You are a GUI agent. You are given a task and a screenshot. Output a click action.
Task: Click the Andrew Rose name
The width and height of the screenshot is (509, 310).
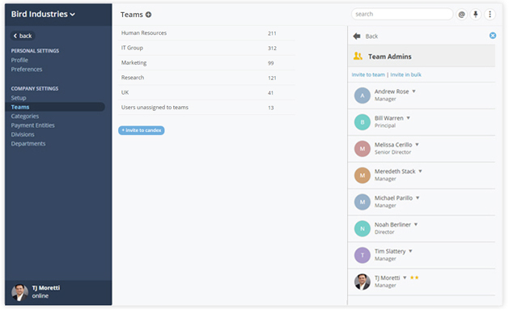click(x=392, y=91)
